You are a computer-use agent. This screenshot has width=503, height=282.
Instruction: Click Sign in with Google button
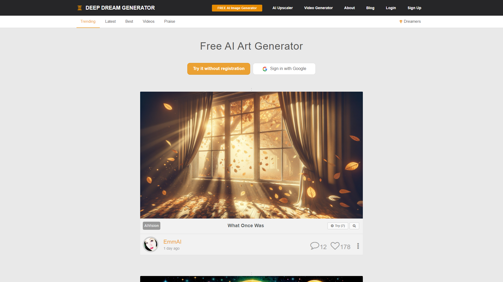(x=284, y=68)
